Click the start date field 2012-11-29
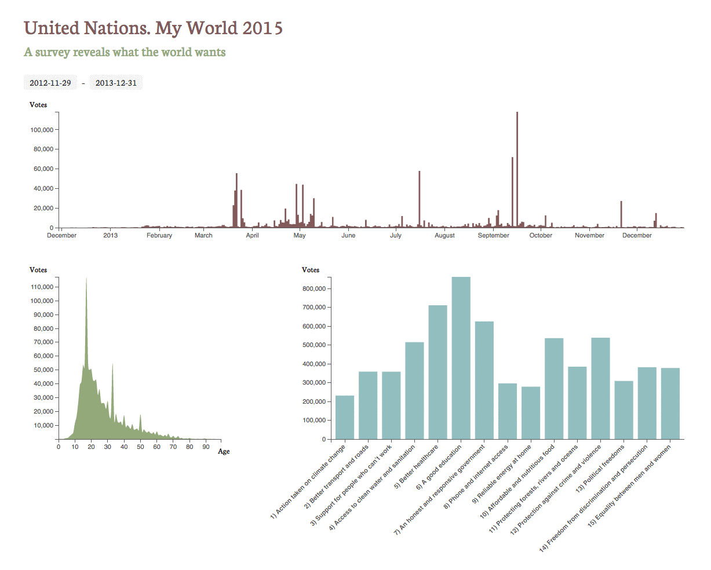 [x=50, y=83]
